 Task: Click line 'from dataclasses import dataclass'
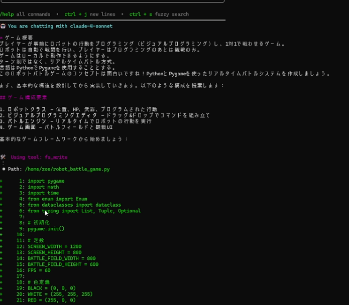(74, 205)
